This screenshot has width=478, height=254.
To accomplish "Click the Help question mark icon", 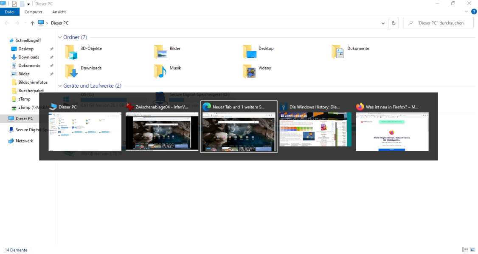I will pyautogui.click(x=474, y=11).
